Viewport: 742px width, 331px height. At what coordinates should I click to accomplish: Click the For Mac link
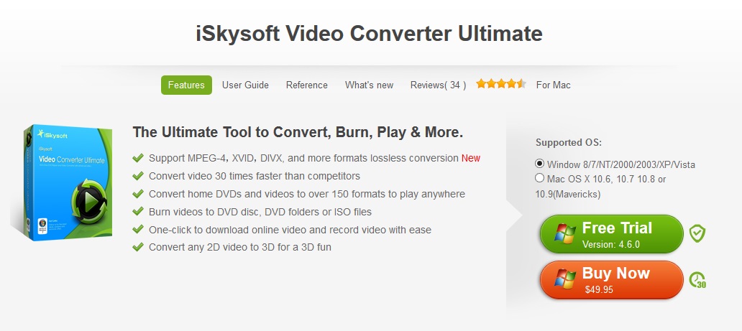[553, 85]
